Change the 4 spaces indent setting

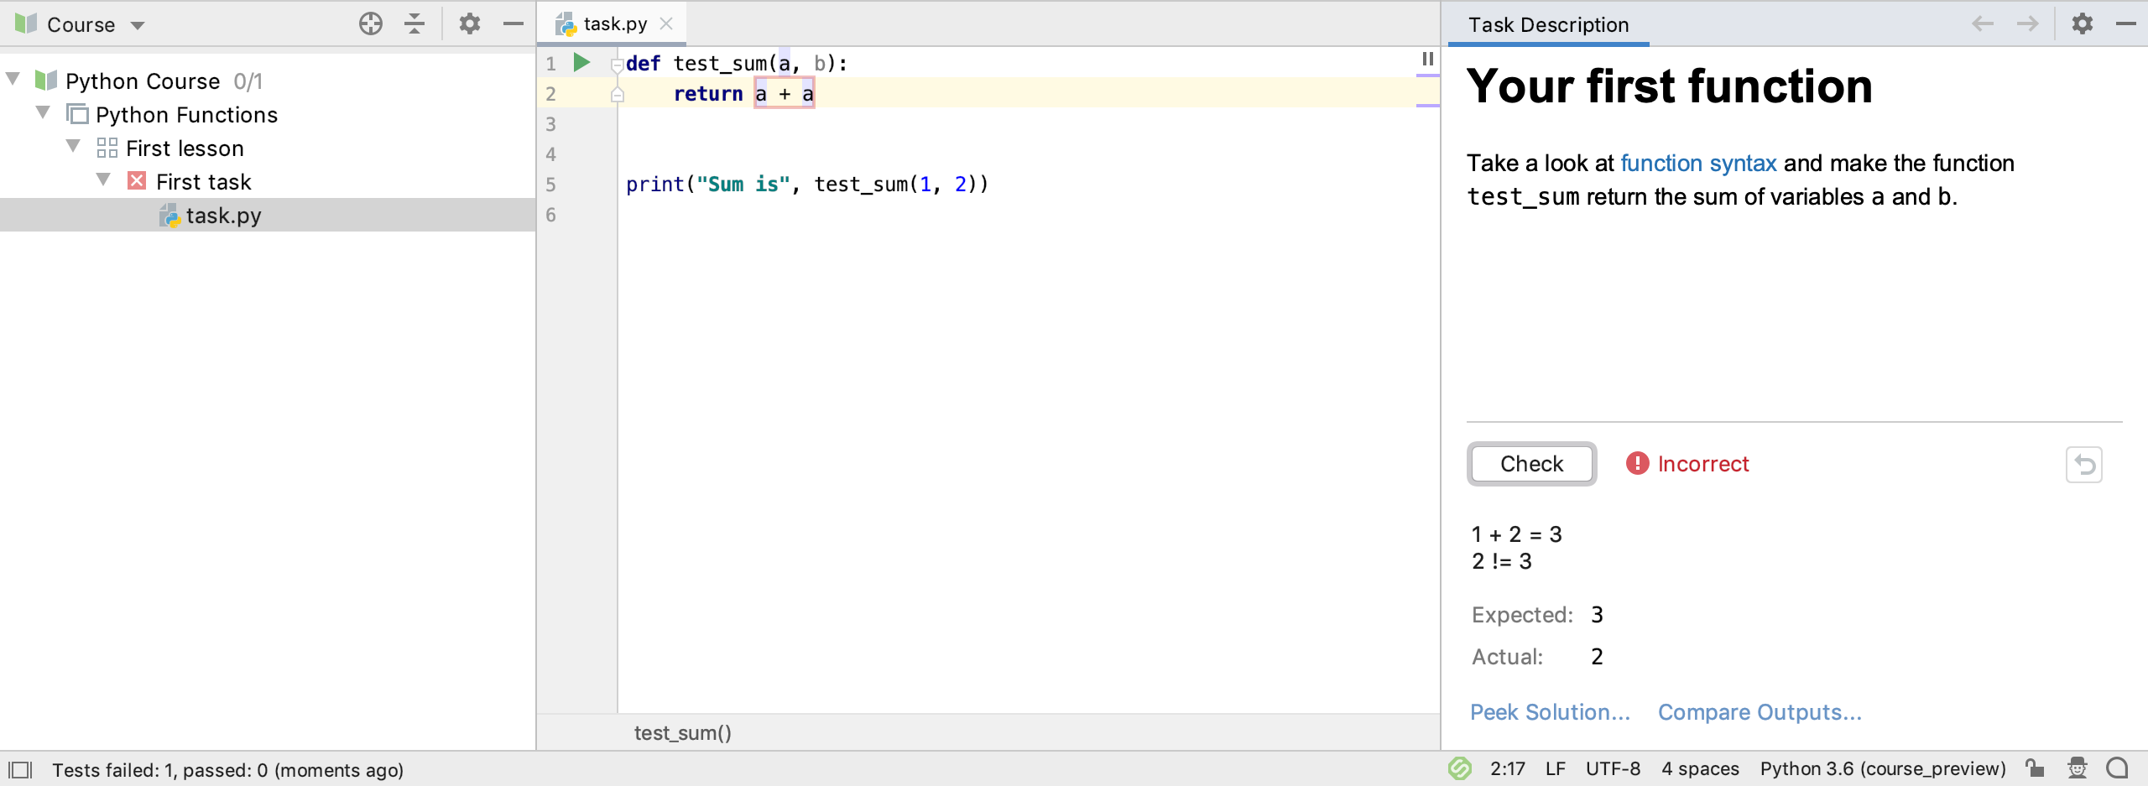click(1700, 769)
